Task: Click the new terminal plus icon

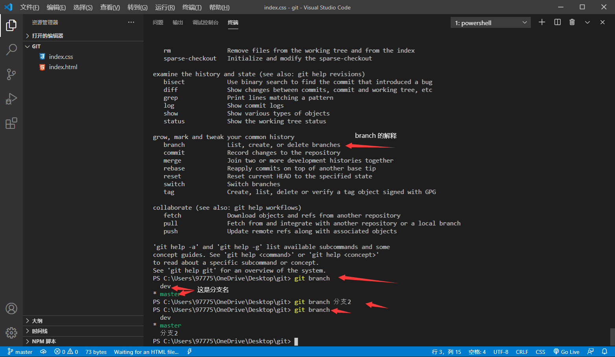Action: 542,22
